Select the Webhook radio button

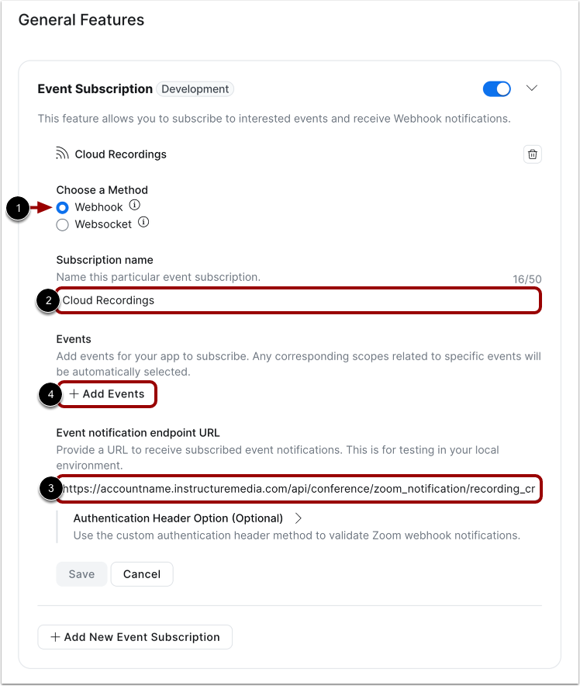[x=62, y=206]
